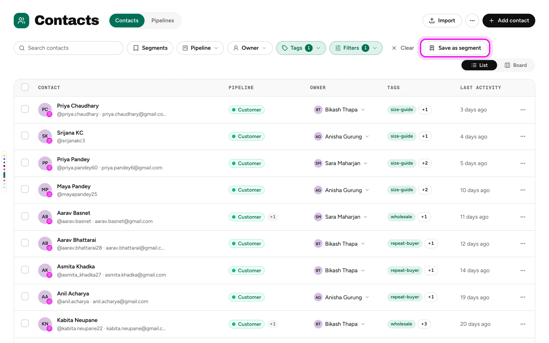Expand the Tags filter dropdown
The width and height of the screenshot is (549, 343).
(301, 48)
